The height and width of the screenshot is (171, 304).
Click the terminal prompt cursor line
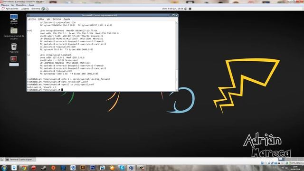[x=45, y=90]
